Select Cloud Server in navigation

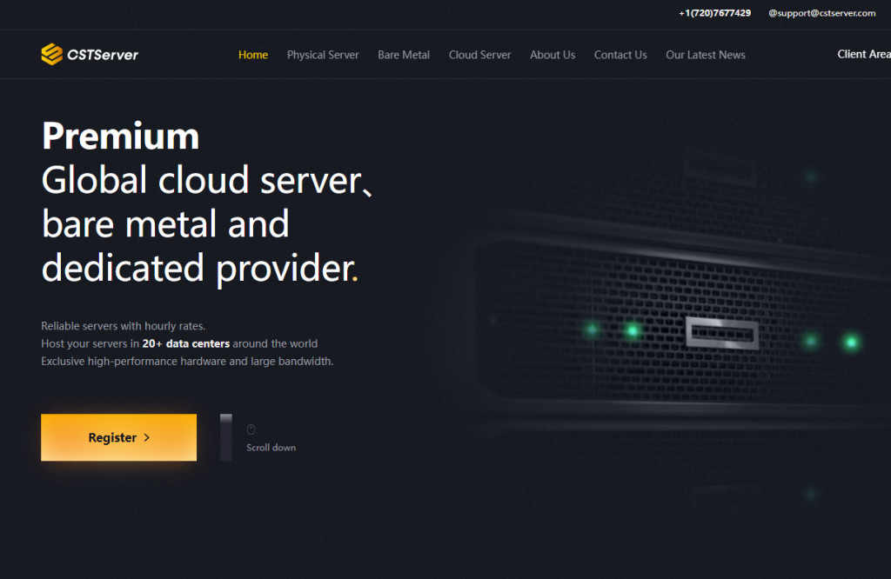(x=479, y=55)
